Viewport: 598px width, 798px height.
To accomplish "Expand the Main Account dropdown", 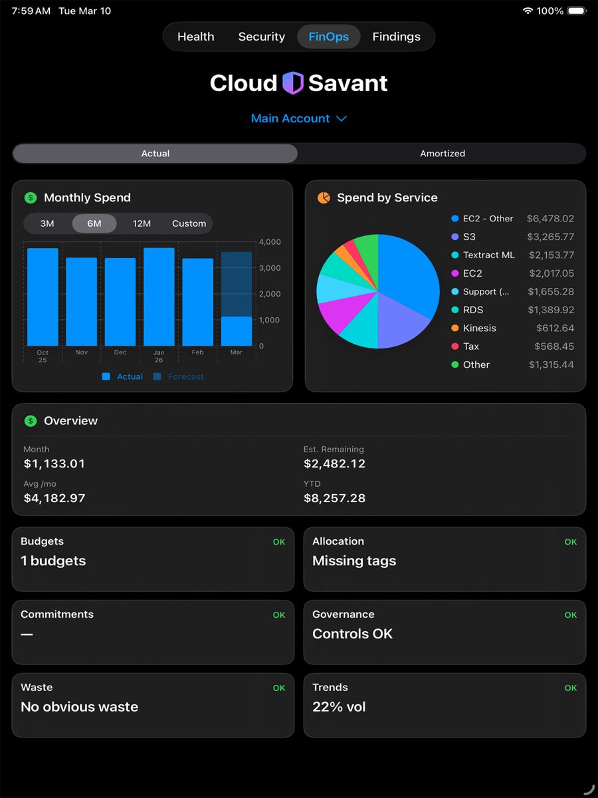I will click(x=299, y=118).
